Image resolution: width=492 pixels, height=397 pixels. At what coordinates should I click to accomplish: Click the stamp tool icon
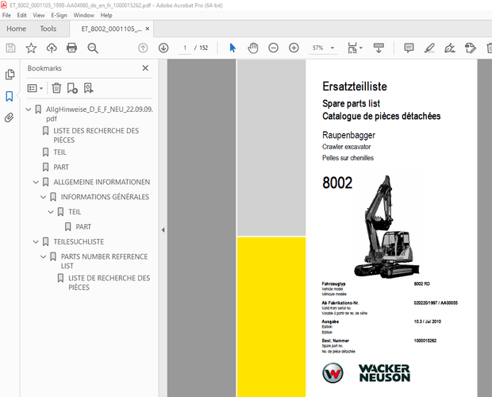tap(470, 48)
